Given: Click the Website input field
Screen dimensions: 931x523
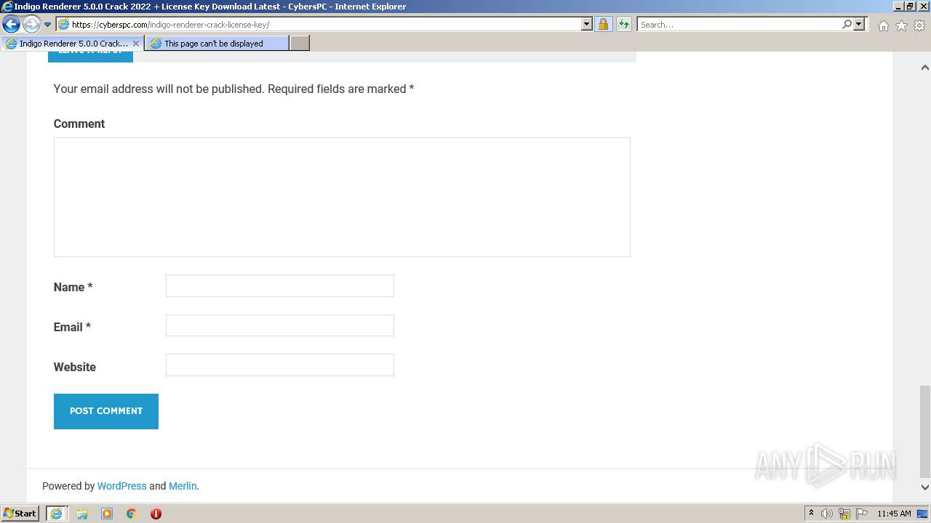Looking at the screenshot, I should tap(280, 365).
